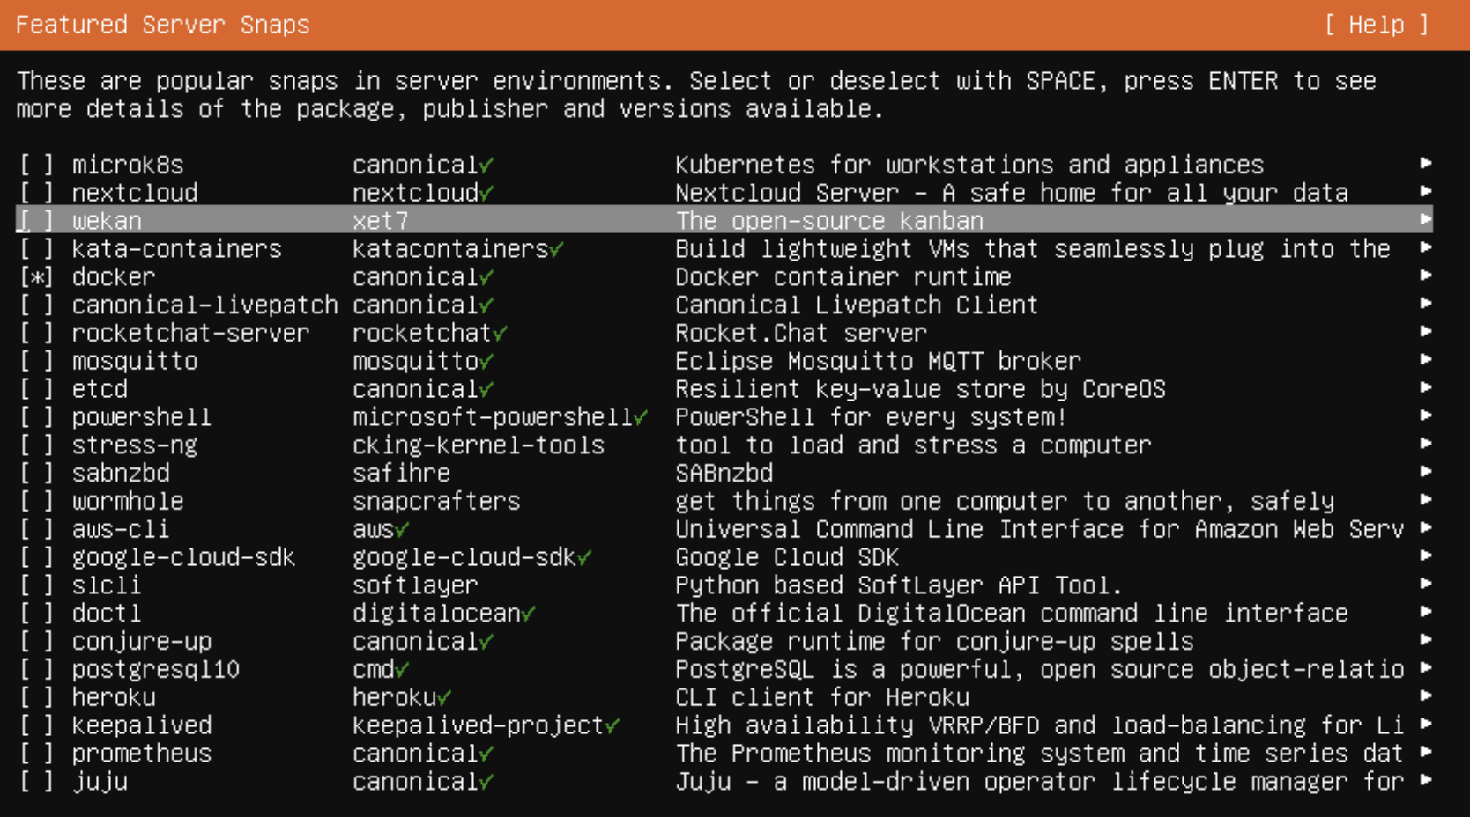Image resolution: width=1470 pixels, height=817 pixels.
Task: Click the green checkmark beside katacontainers publisher
Action: tap(557, 250)
